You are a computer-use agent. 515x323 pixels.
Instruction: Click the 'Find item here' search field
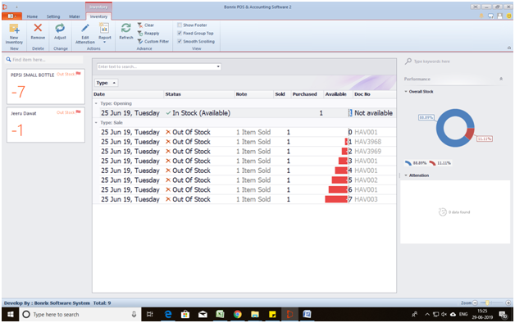(x=44, y=60)
